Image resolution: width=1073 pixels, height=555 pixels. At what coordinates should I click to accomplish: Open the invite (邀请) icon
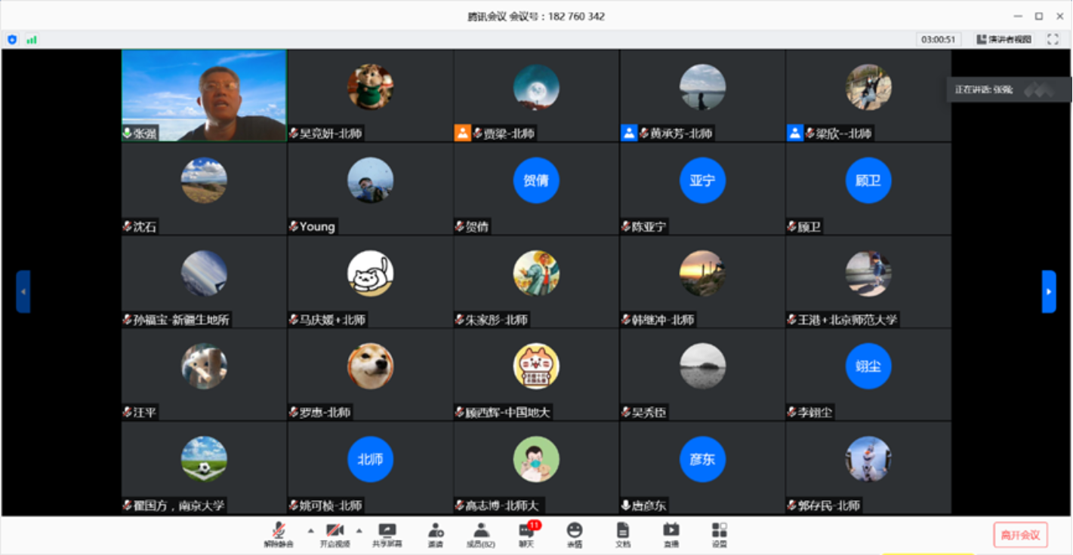435,533
